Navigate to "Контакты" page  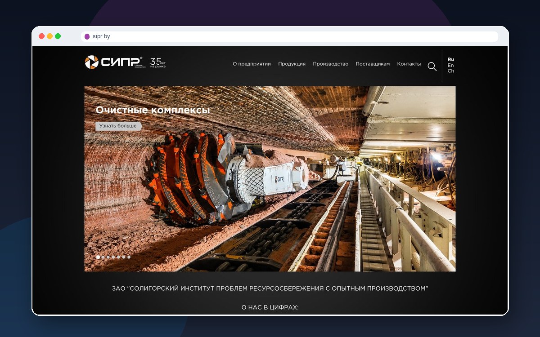click(x=409, y=64)
